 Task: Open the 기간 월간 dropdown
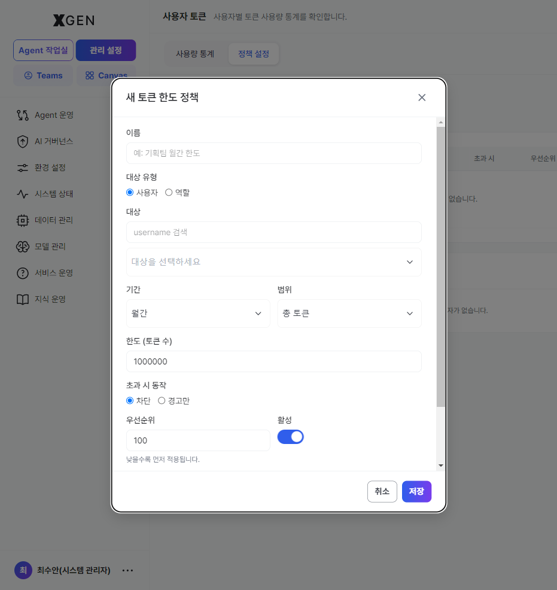pos(198,314)
